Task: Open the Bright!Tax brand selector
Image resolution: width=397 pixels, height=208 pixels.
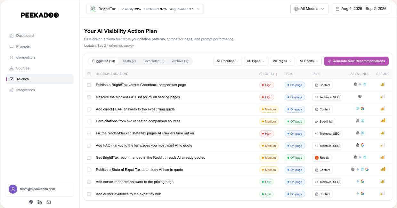Action: (x=145, y=9)
